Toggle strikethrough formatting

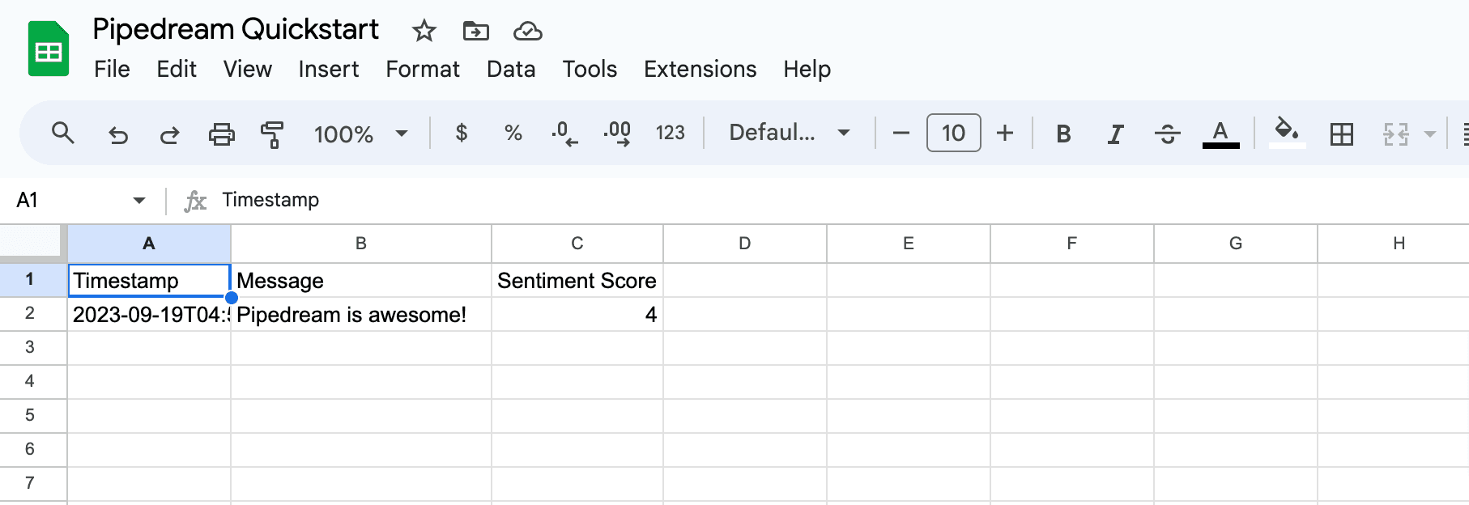coord(1167,134)
